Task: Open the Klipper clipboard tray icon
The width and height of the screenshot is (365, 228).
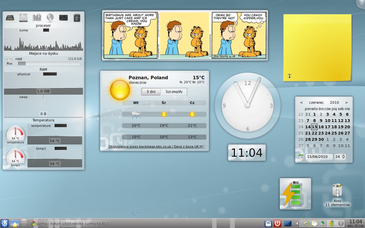Action: coord(314,223)
